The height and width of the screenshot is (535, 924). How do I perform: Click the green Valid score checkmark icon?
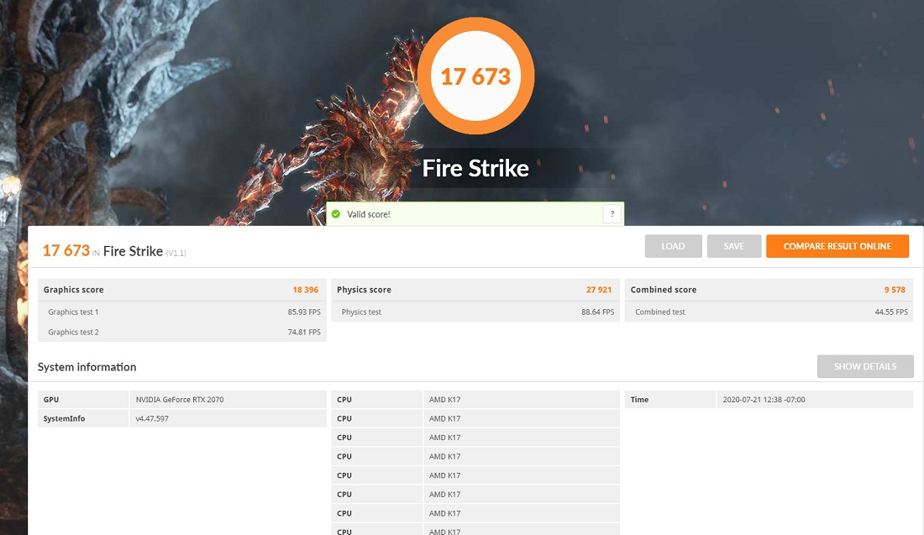coord(335,214)
